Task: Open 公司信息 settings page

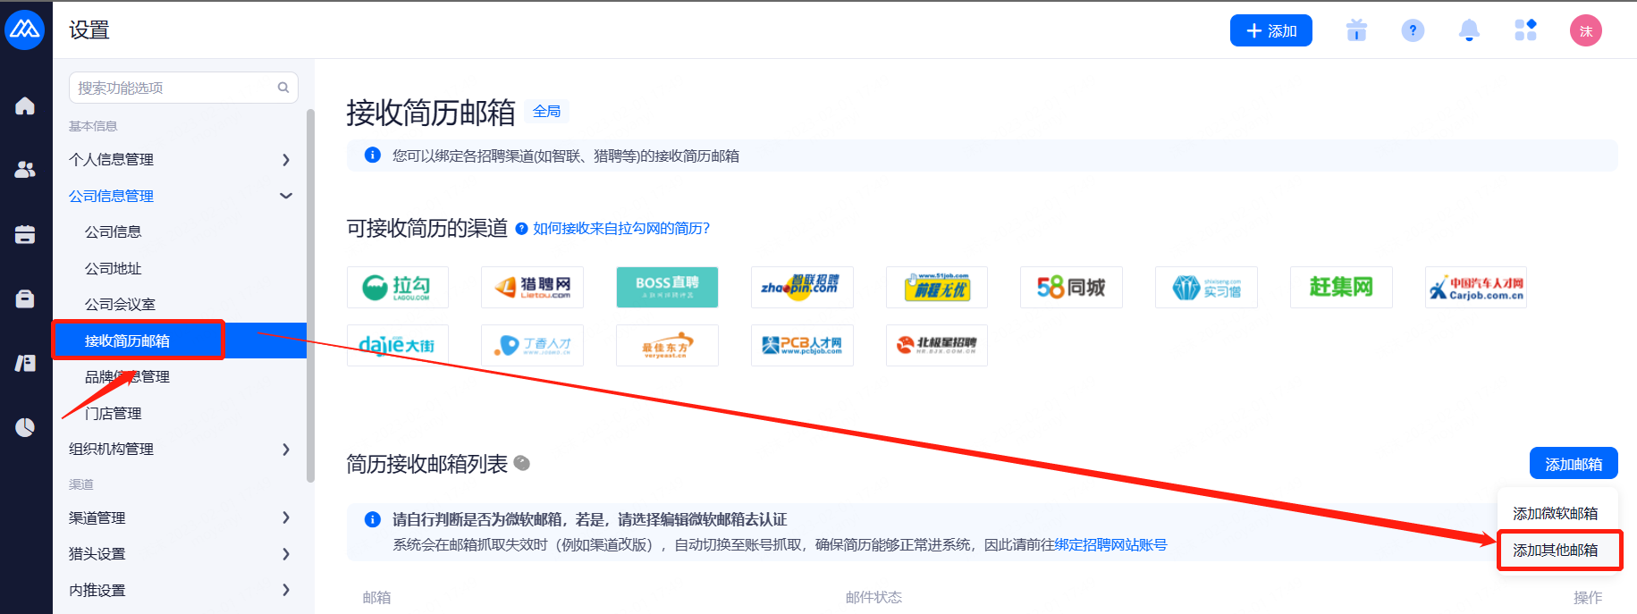Action: click(x=114, y=231)
